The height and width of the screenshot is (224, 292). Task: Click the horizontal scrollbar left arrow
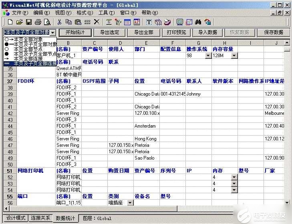[x=6, y=208]
